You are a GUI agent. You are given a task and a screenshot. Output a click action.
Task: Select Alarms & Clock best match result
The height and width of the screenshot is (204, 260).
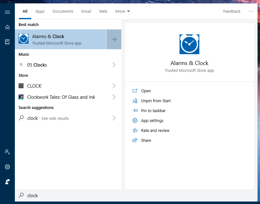click(61, 39)
